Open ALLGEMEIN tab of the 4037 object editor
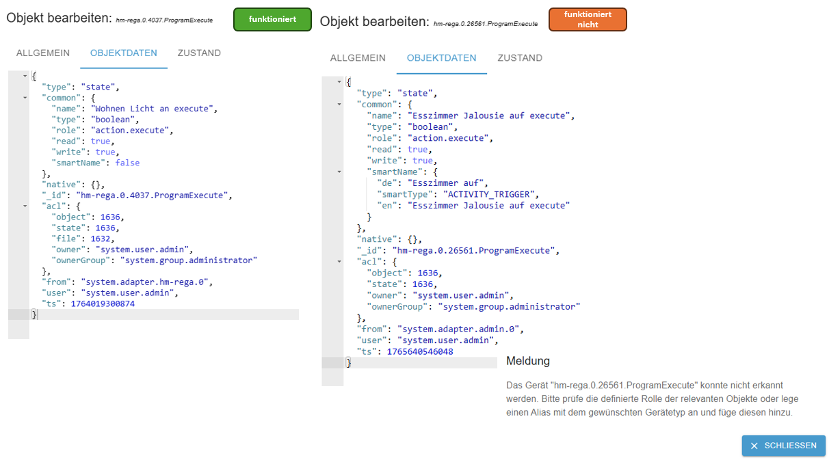This screenshot has width=829, height=460. [x=43, y=53]
